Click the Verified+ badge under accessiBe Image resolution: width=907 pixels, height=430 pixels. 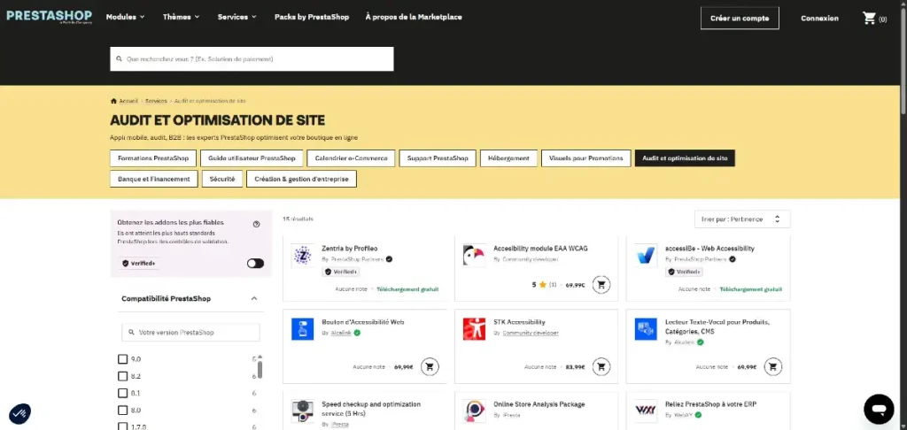685,272
